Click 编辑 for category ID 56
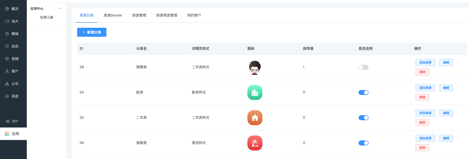Viewport: 469px width, 159px height. pyautogui.click(x=446, y=138)
